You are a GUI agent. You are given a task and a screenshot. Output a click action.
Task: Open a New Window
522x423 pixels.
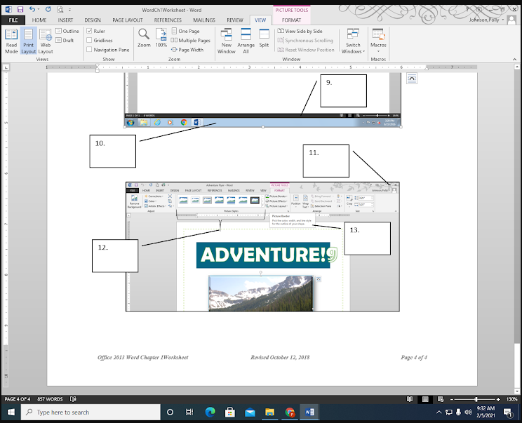[x=227, y=41]
